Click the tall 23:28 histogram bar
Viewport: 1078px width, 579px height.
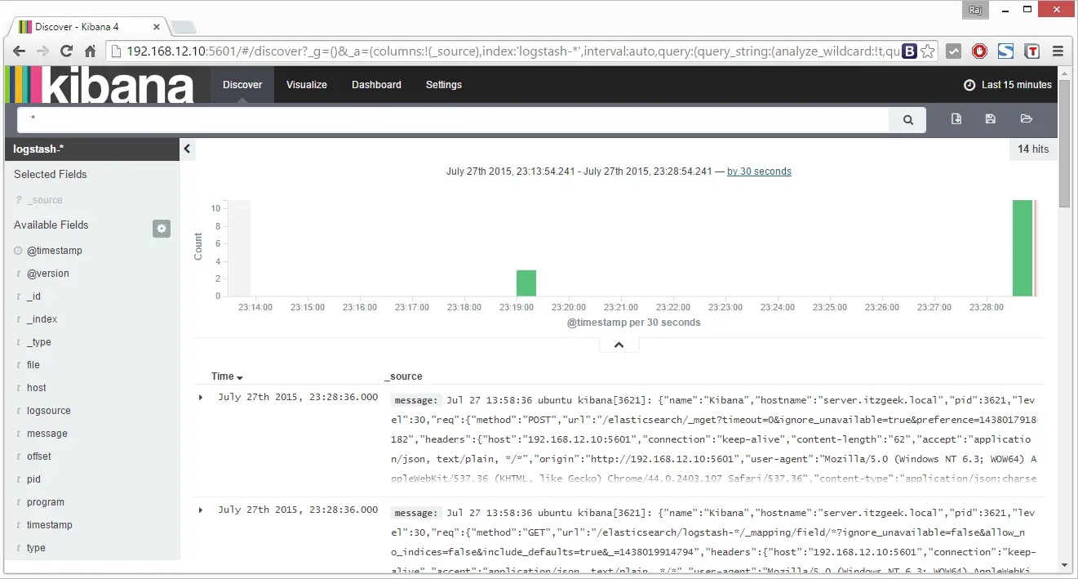[x=1023, y=247]
